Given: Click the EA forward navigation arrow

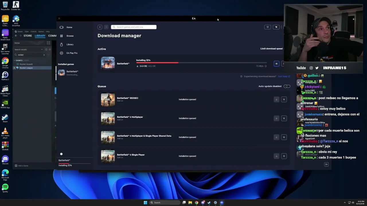Looking at the screenshot, I should (106, 27).
